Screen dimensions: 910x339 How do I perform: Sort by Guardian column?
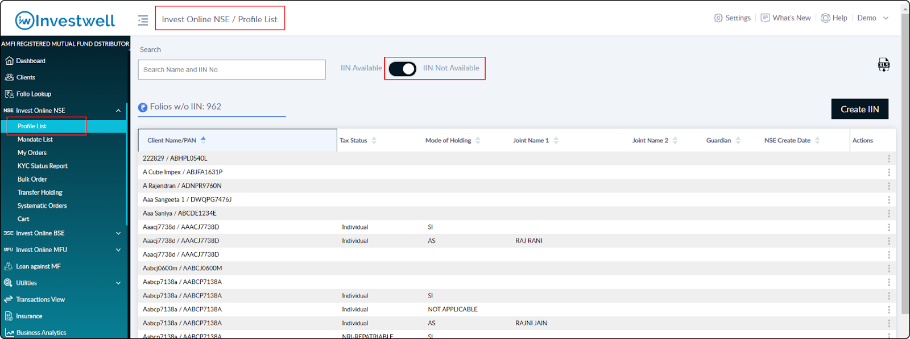click(x=738, y=140)
